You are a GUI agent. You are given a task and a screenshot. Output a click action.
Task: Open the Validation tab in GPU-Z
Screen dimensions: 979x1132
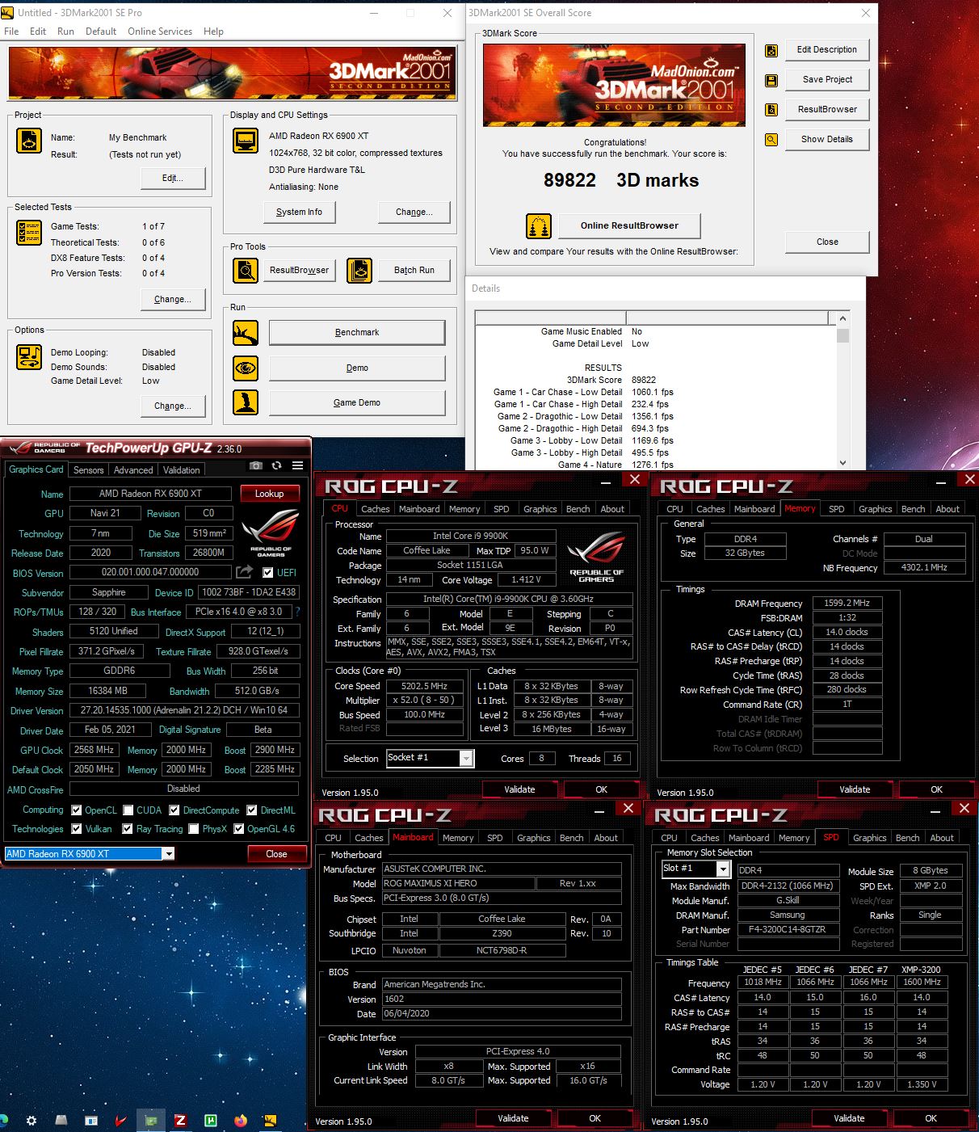tap(181, 470)
